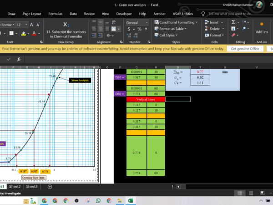Viewport: 273px width, 205px height.
Task: Open the Developer ribbon tab
Action: pyautogui.click(x=124, y=14)
